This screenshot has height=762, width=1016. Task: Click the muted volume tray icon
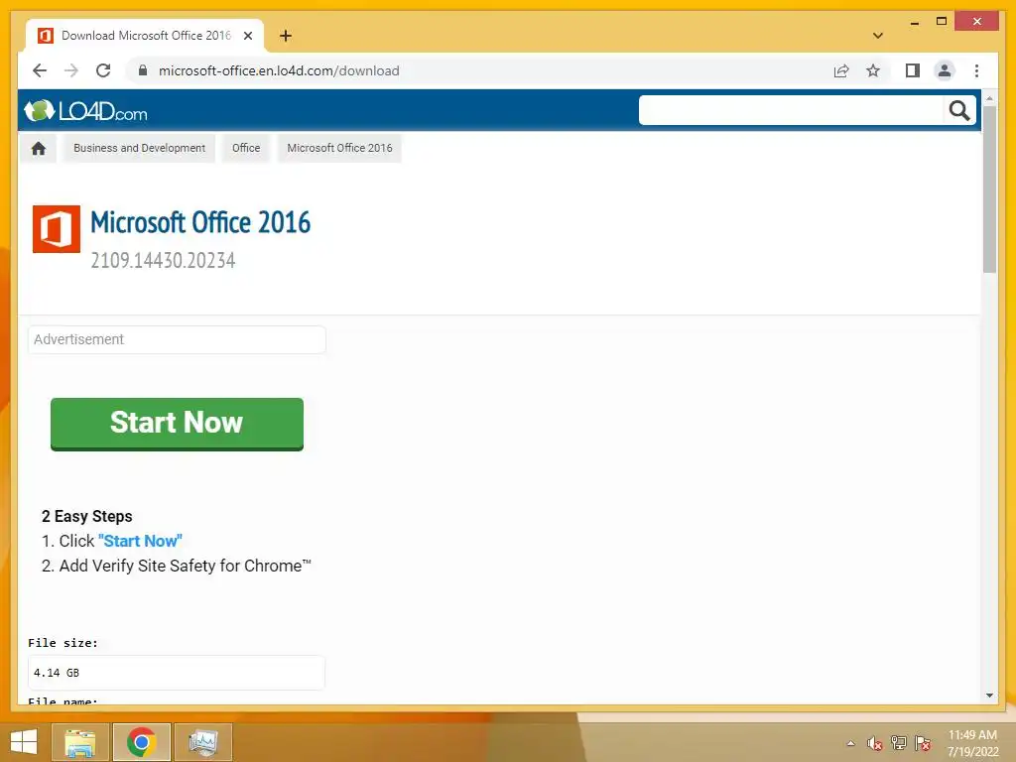click(875, 743)
